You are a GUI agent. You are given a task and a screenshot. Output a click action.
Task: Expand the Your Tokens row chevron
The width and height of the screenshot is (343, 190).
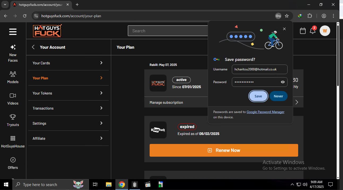point(101,93)
